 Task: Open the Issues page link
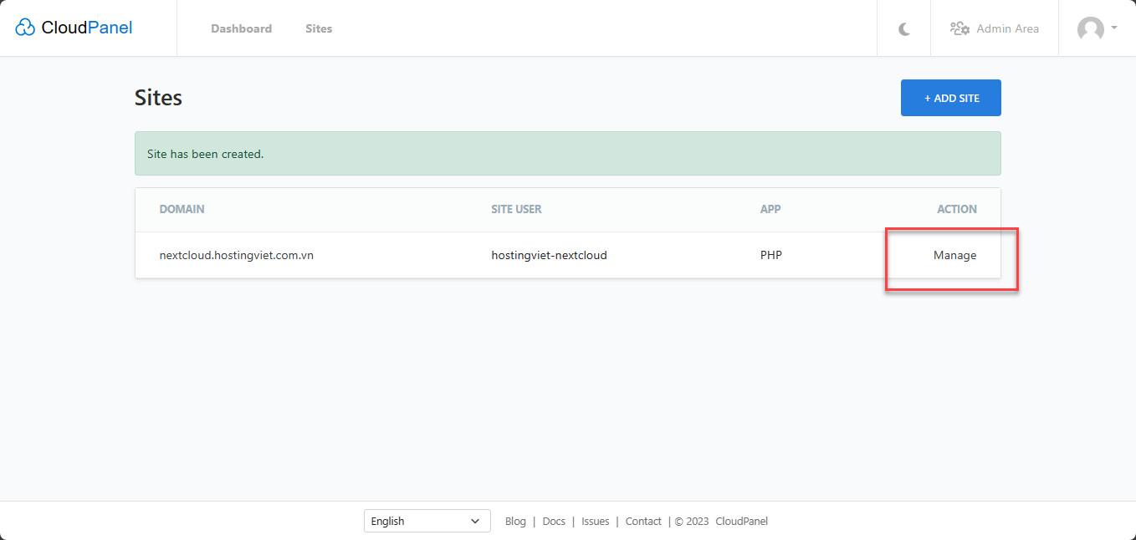[x=595, y=521]
